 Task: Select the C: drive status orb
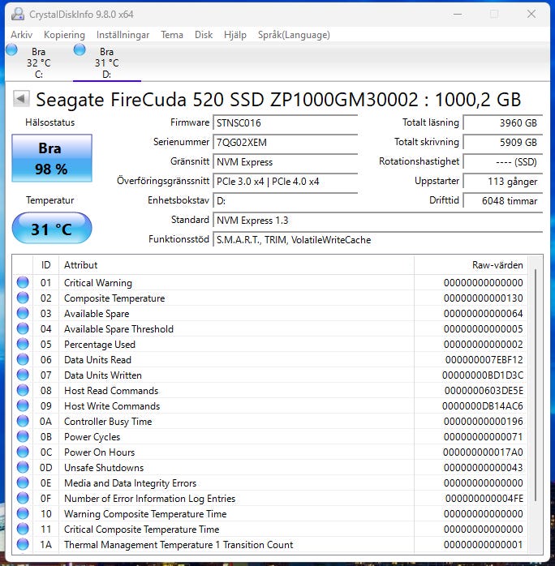(11, 50)
